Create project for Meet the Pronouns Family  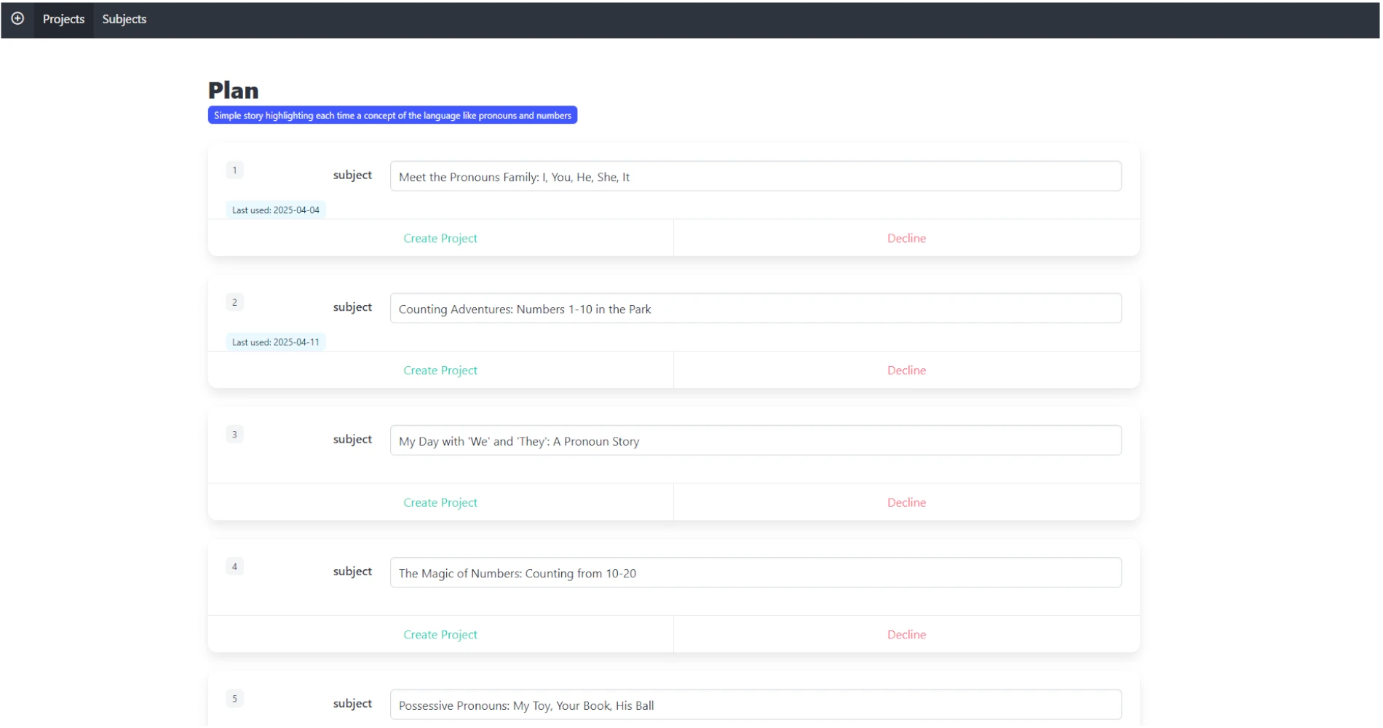(x=440, y=238)
